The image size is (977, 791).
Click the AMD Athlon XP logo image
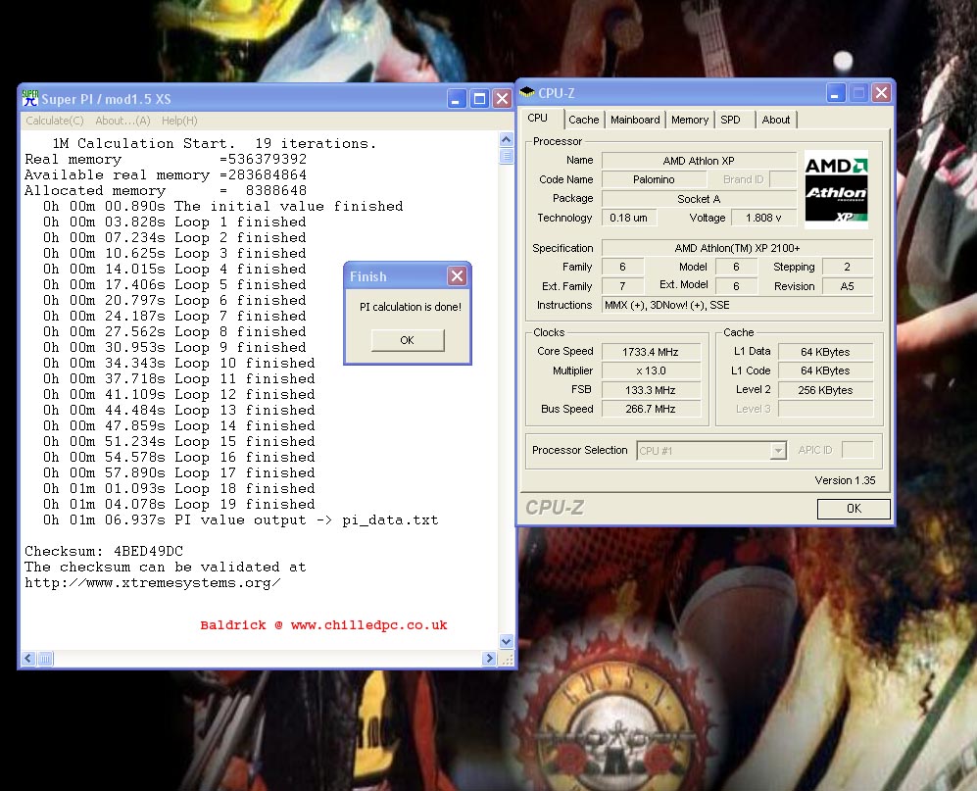point(836,189)
